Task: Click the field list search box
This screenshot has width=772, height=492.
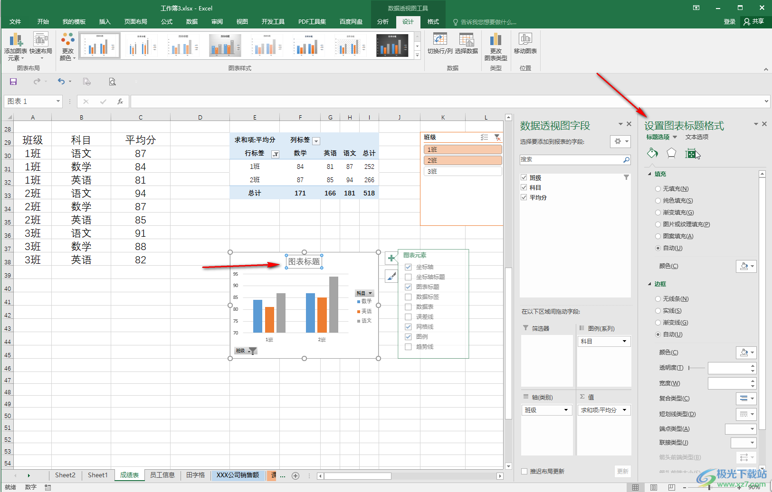Action: pos(572,160)
